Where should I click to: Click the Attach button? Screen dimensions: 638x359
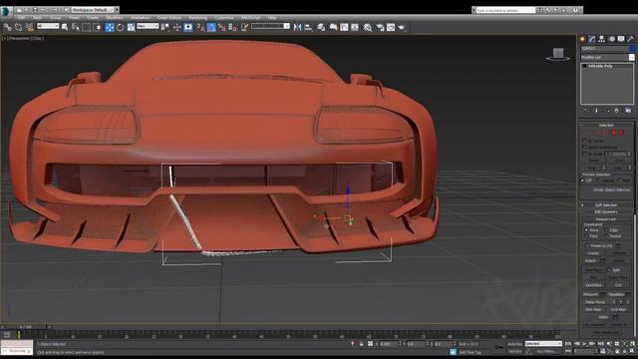point(591,261)
